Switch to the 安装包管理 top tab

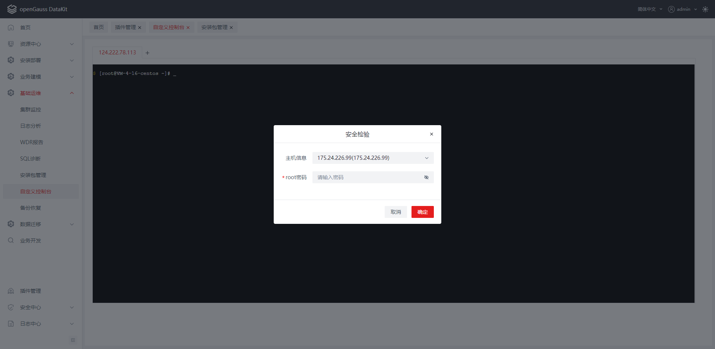click(214, 28)
